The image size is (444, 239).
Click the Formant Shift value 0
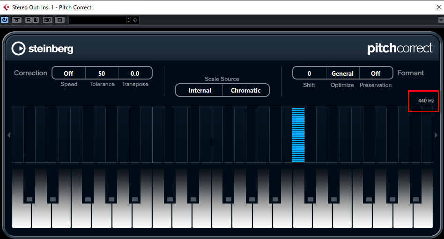309,73
